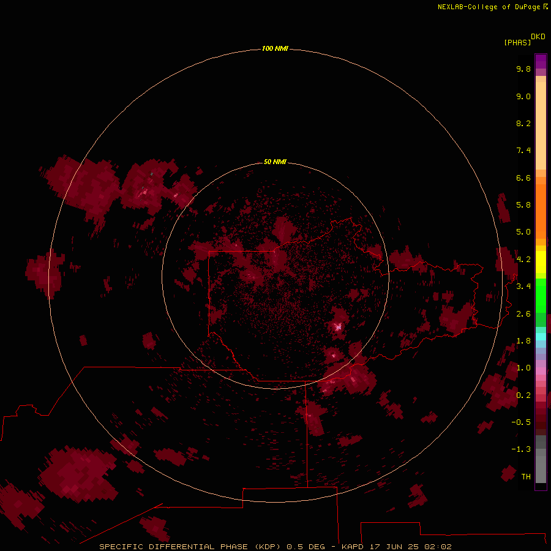551x551 pixels.
Task: Click the NEXLAB-College of DuPage watermark text
Action: pyautogui.click(x=493, y=7)
